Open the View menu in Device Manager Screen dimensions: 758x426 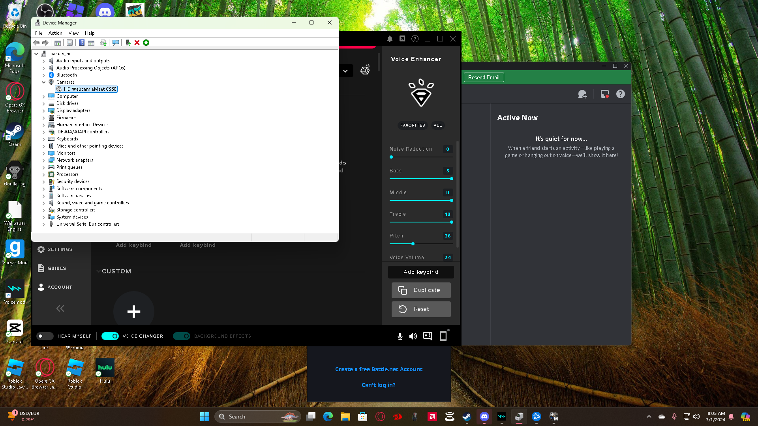pos(73,33)
